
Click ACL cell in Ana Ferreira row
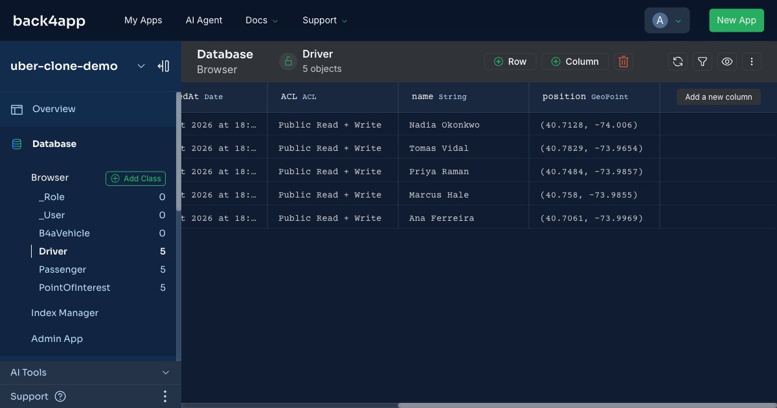point(333,218)
